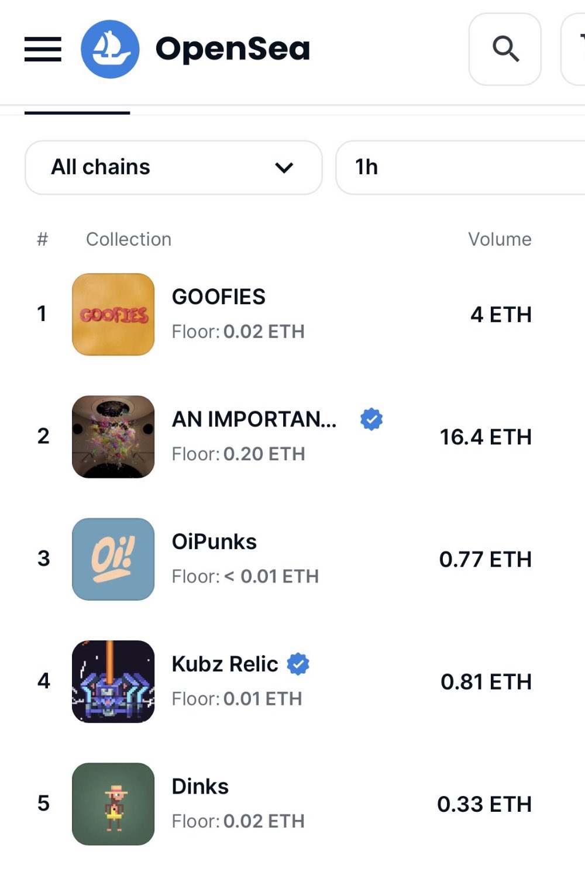Click the verified badge beside Kubz Relic

point(298,664)
